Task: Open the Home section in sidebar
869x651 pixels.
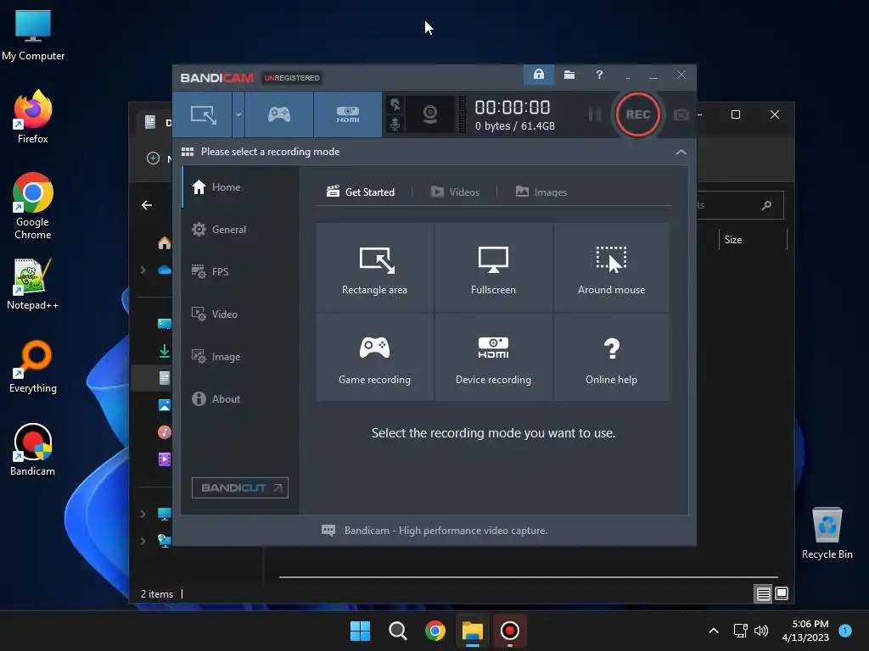Action: coord(239,187)
